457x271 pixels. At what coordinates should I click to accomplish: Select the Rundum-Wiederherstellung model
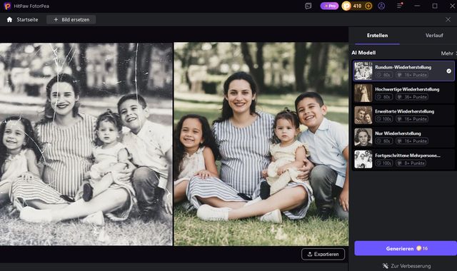[403, 71]
